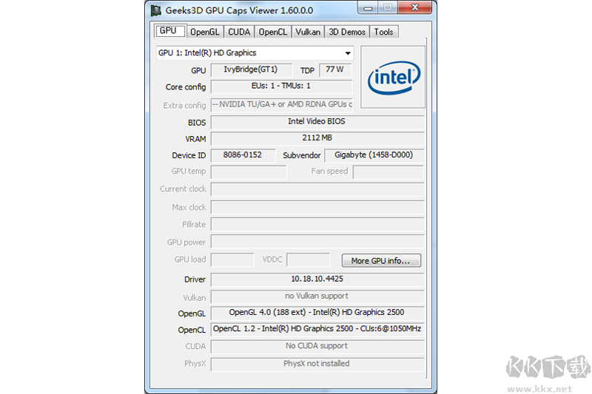Screen dimensions: 592x394
Task: Click the Core config label
Action: click(x=186, y=87)
